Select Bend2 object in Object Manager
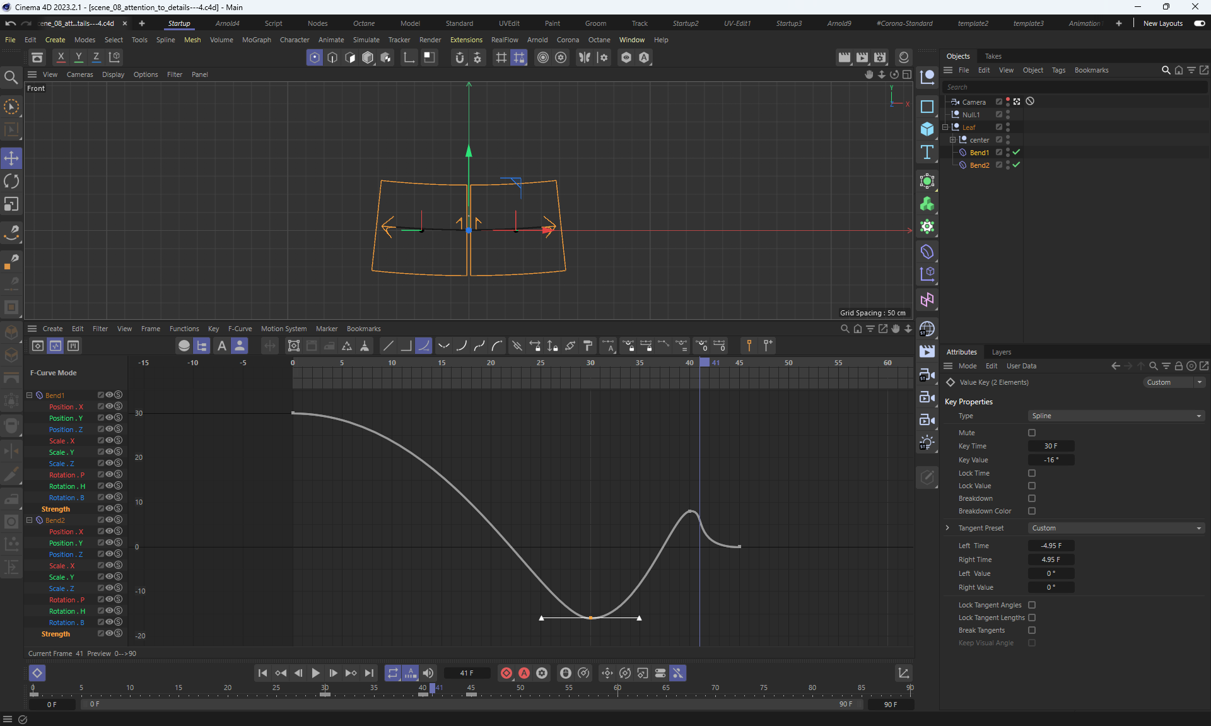Image resolution: width=1211 pixels, height=726 pixels. tap(979, 165)
